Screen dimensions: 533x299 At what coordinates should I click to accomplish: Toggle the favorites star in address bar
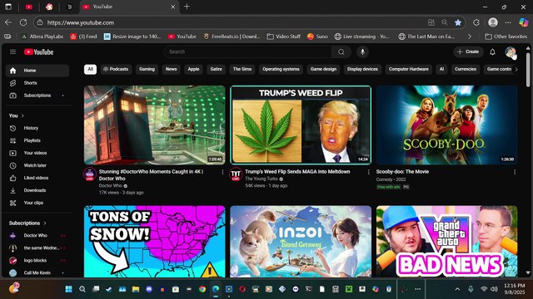(x=458, y=22)
